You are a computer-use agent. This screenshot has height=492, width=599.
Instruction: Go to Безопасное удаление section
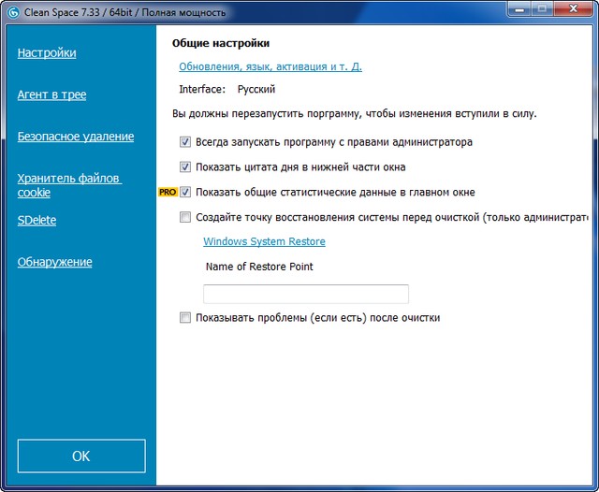point(76,137)
